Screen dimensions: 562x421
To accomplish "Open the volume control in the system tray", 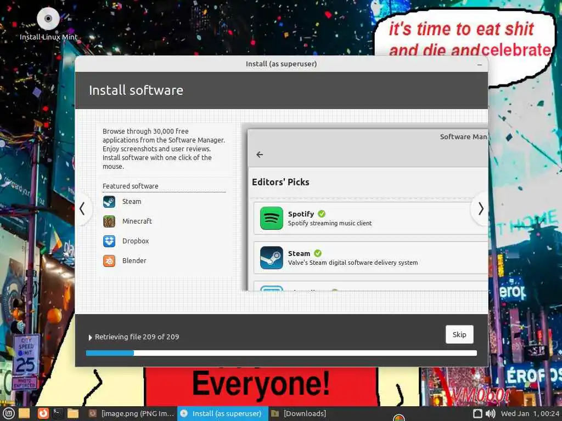I will 490,414.
